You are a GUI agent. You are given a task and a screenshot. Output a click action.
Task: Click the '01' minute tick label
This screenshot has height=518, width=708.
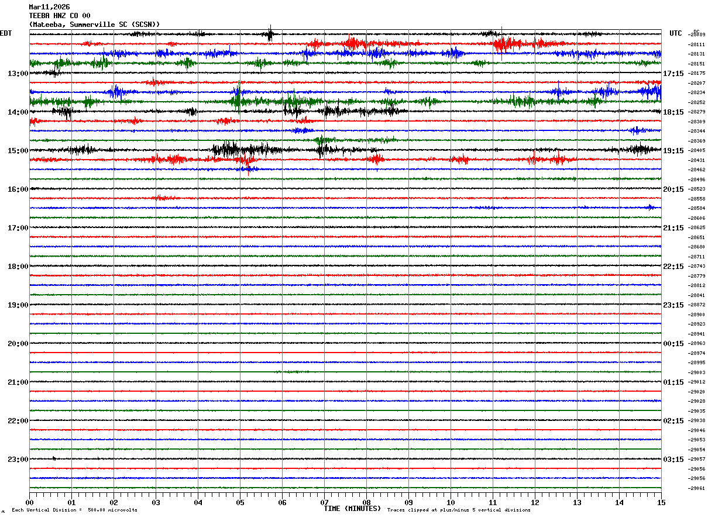71,503
